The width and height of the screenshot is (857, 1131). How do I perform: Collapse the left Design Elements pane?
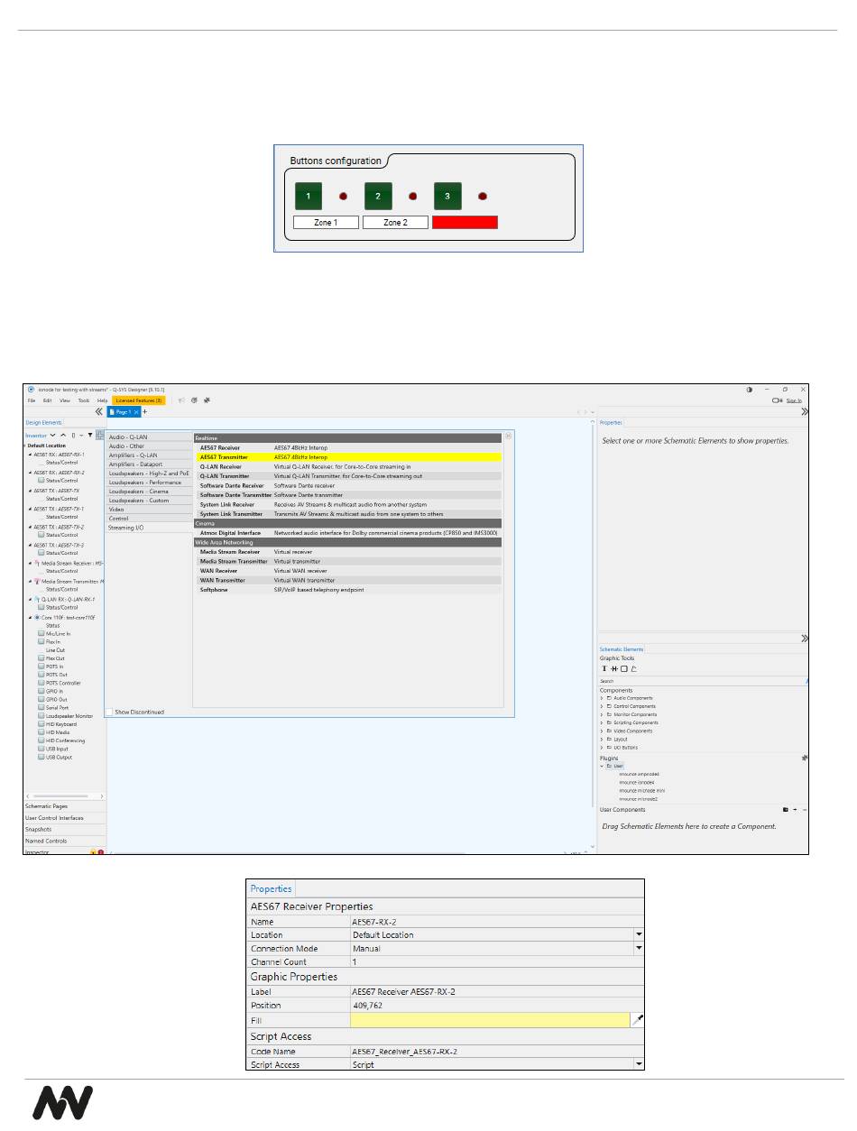coord(99,411)
